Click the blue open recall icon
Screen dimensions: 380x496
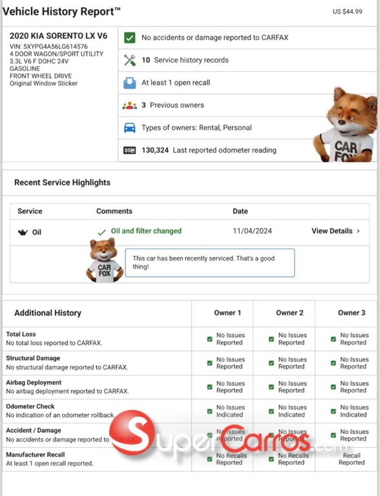coord(129,83)
